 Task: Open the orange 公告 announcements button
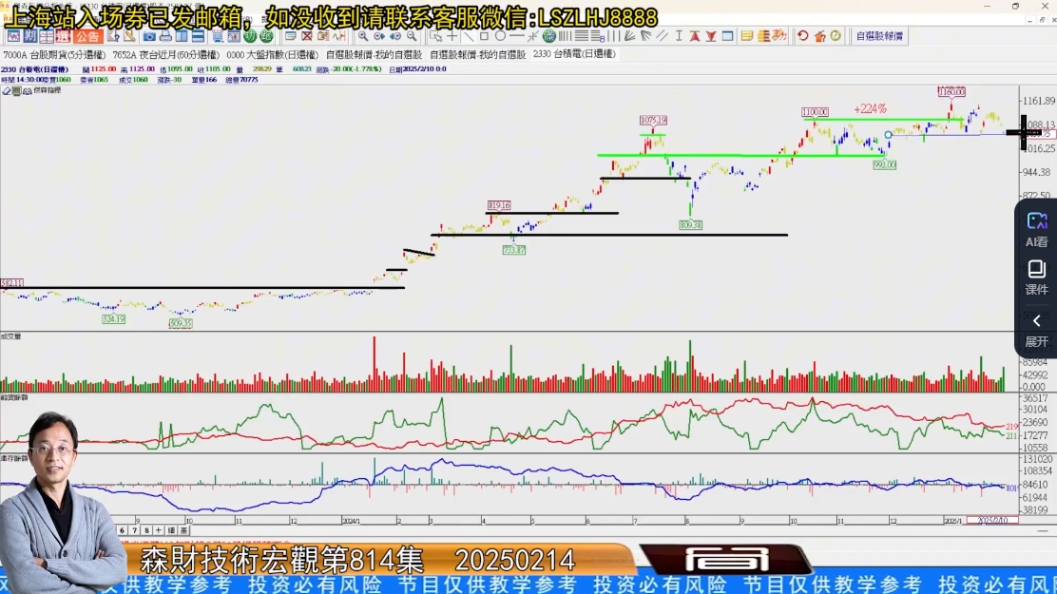coord(87,36)
